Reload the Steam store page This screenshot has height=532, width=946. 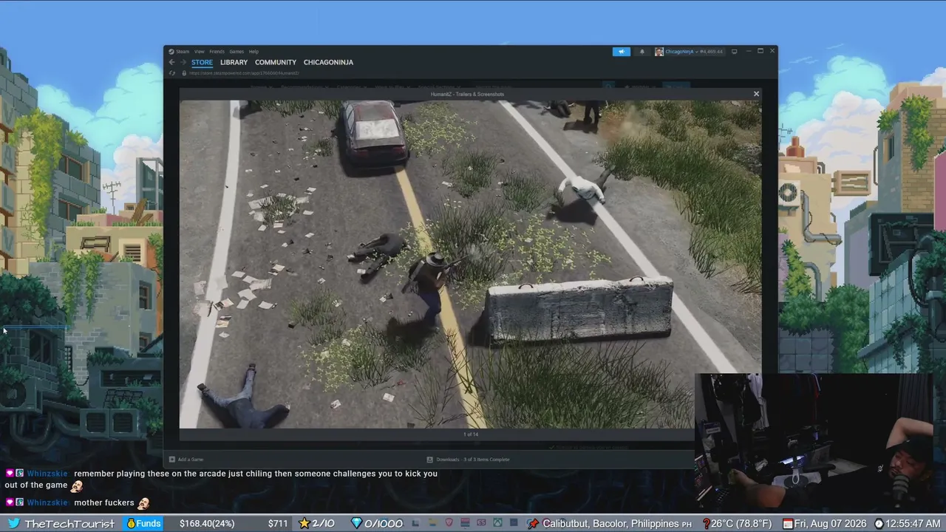pos(172,73)
